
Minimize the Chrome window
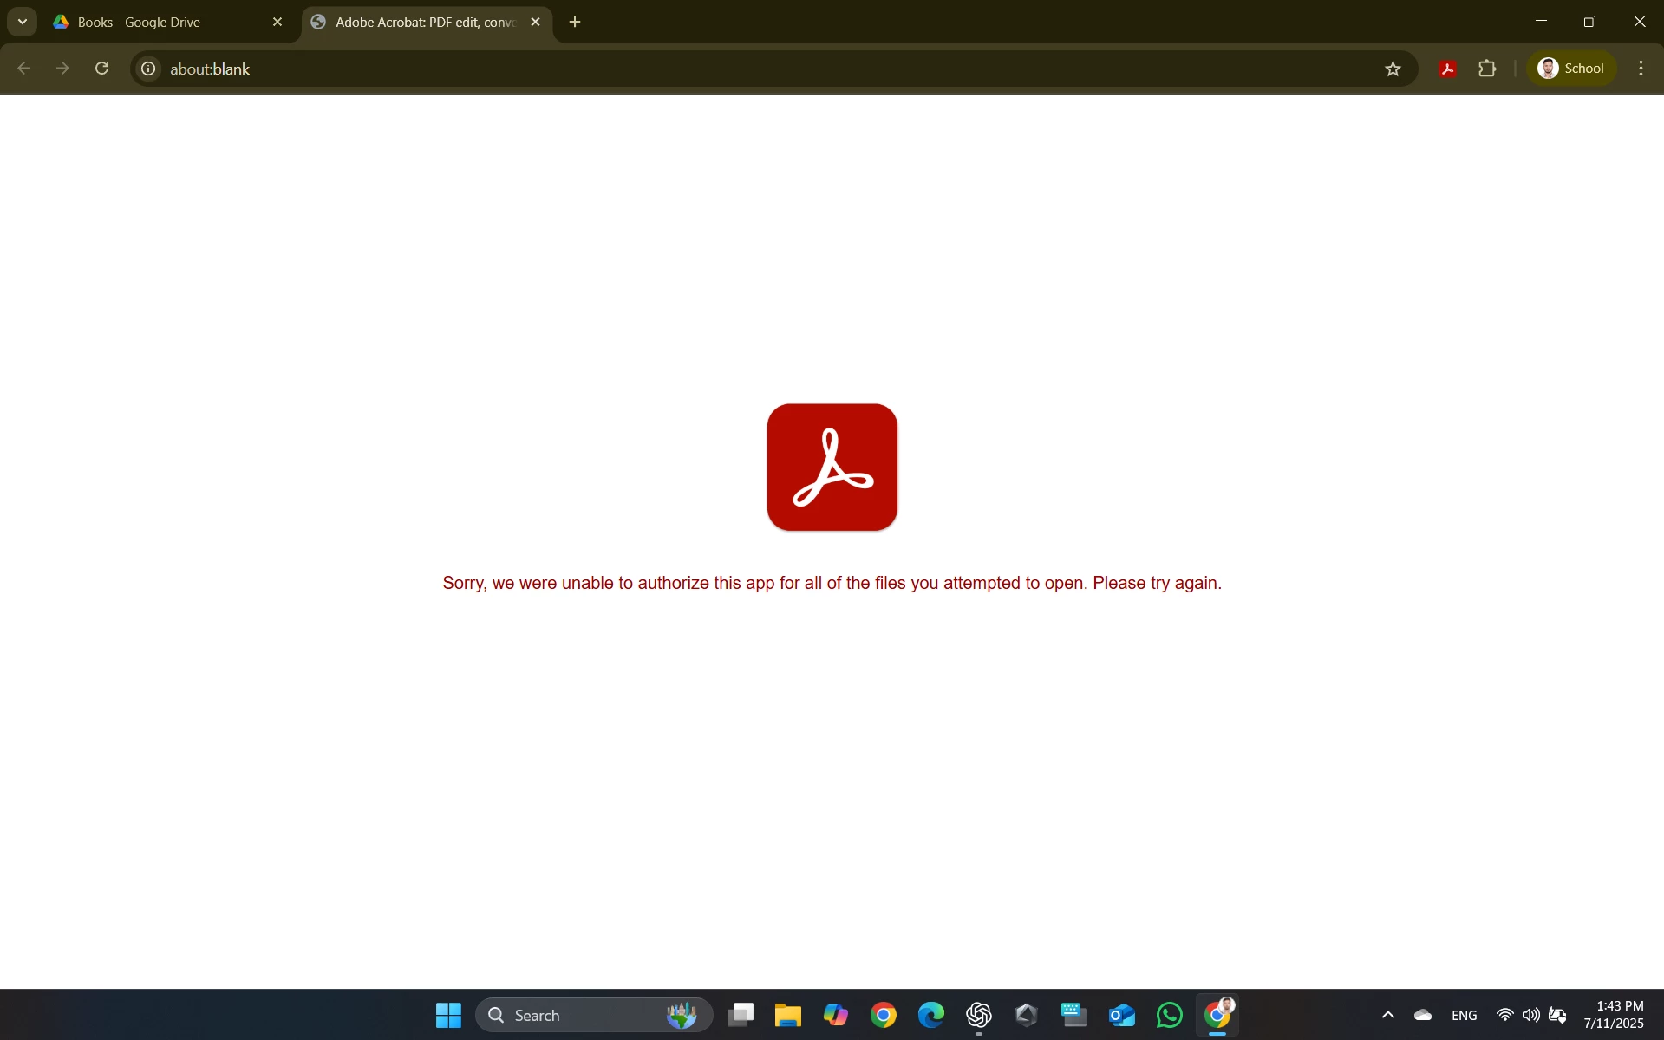[1541, 22]
